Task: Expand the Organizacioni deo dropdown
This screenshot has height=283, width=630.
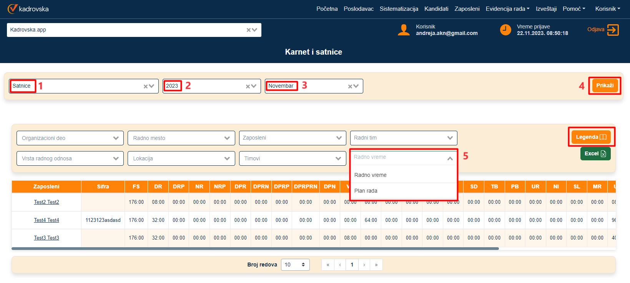Action: (x=116, y=138)
